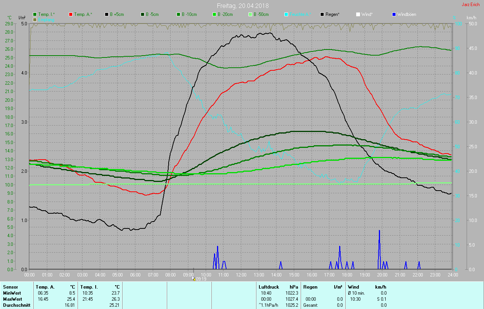
Task: Click the green Temp. I.* legend swatch
Action: click(35, 14)
